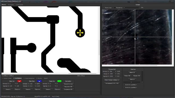Switch to the Настройки top tab

[11, 5]
